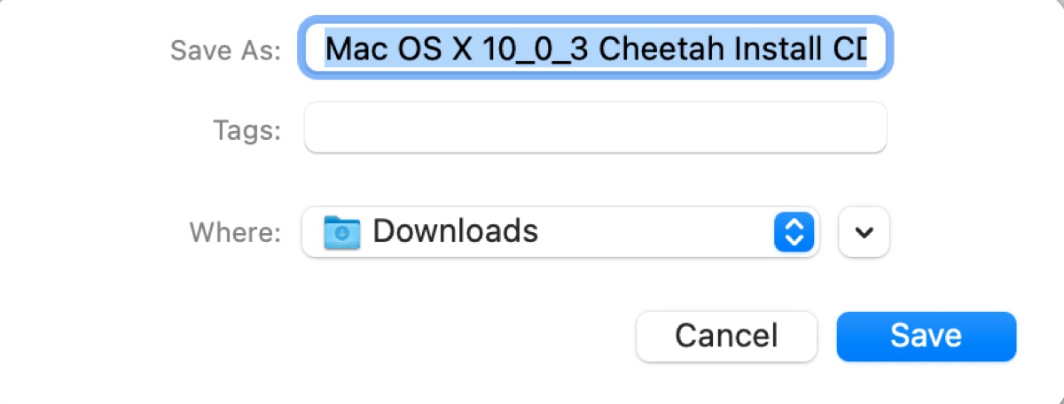This screenshot has width=1064, height=404.
Task: Click into the Save As filename field
Action: click(596, 47)
